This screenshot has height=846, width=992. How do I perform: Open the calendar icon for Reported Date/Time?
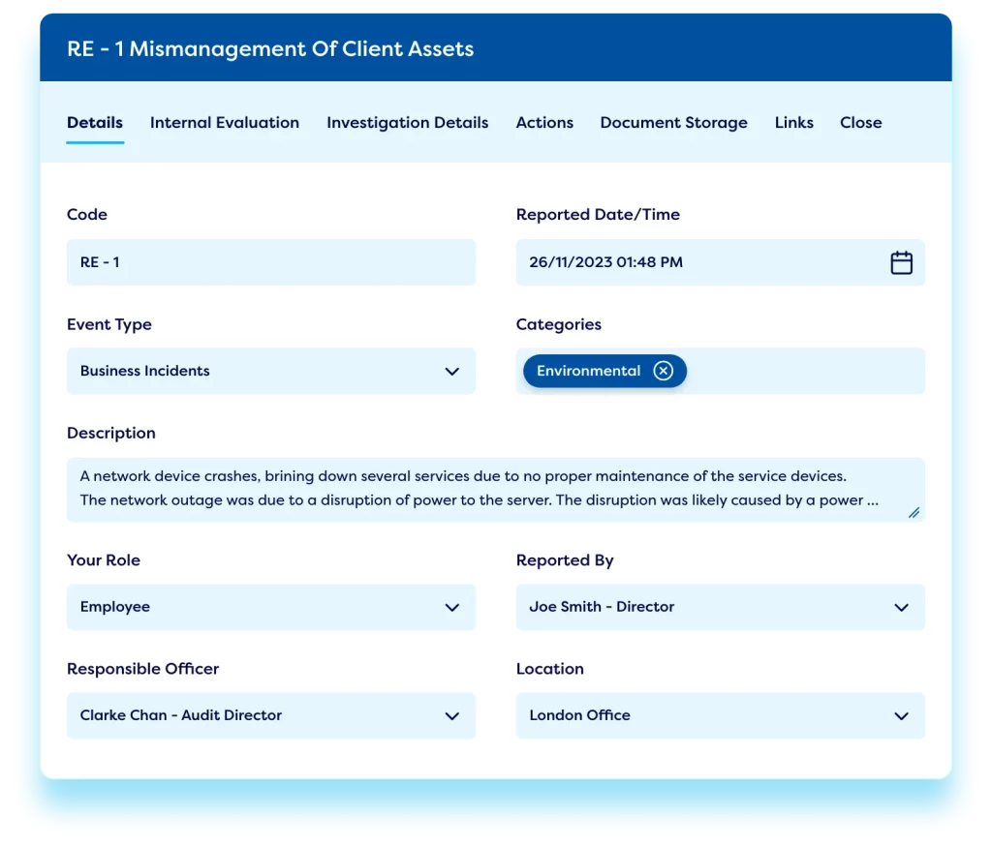click(901, 262)
